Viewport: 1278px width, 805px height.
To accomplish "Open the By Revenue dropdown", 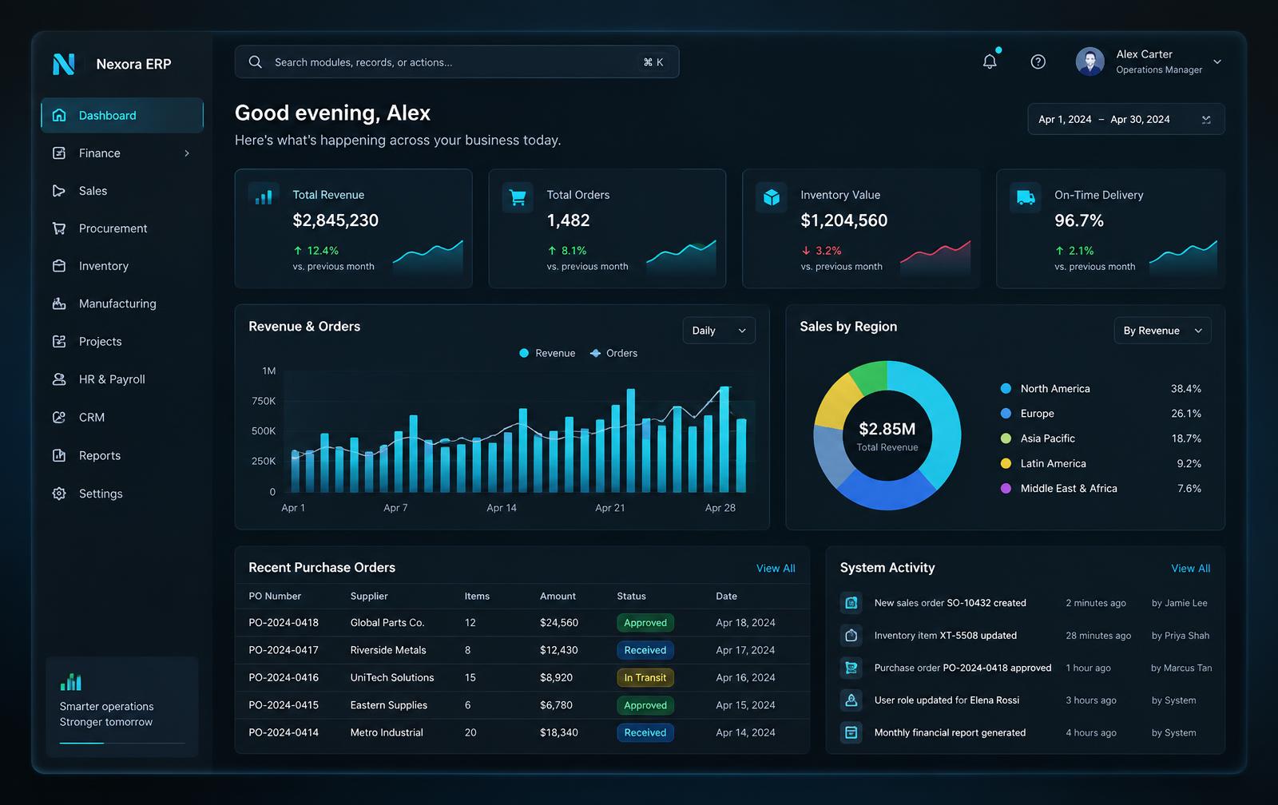I will click(x=1162, y=331).
